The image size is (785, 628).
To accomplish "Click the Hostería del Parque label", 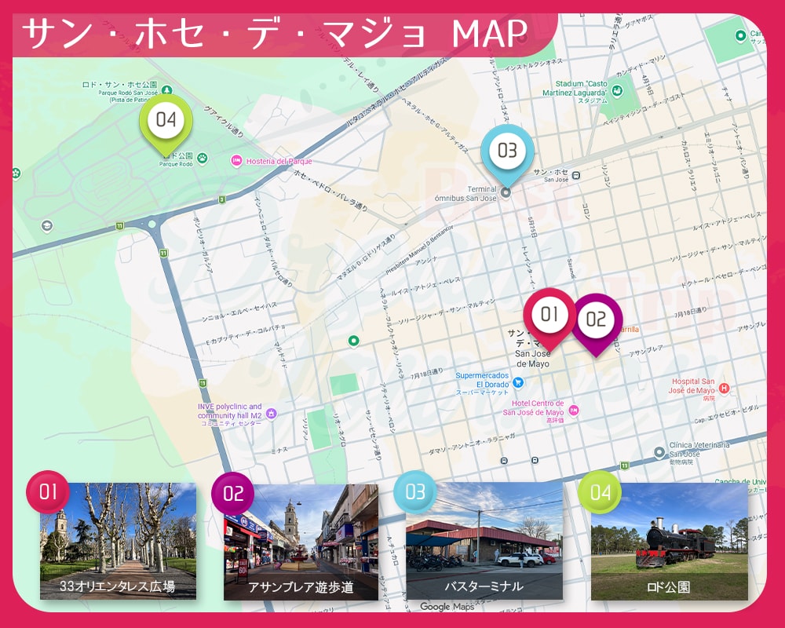I will [279, 161].
